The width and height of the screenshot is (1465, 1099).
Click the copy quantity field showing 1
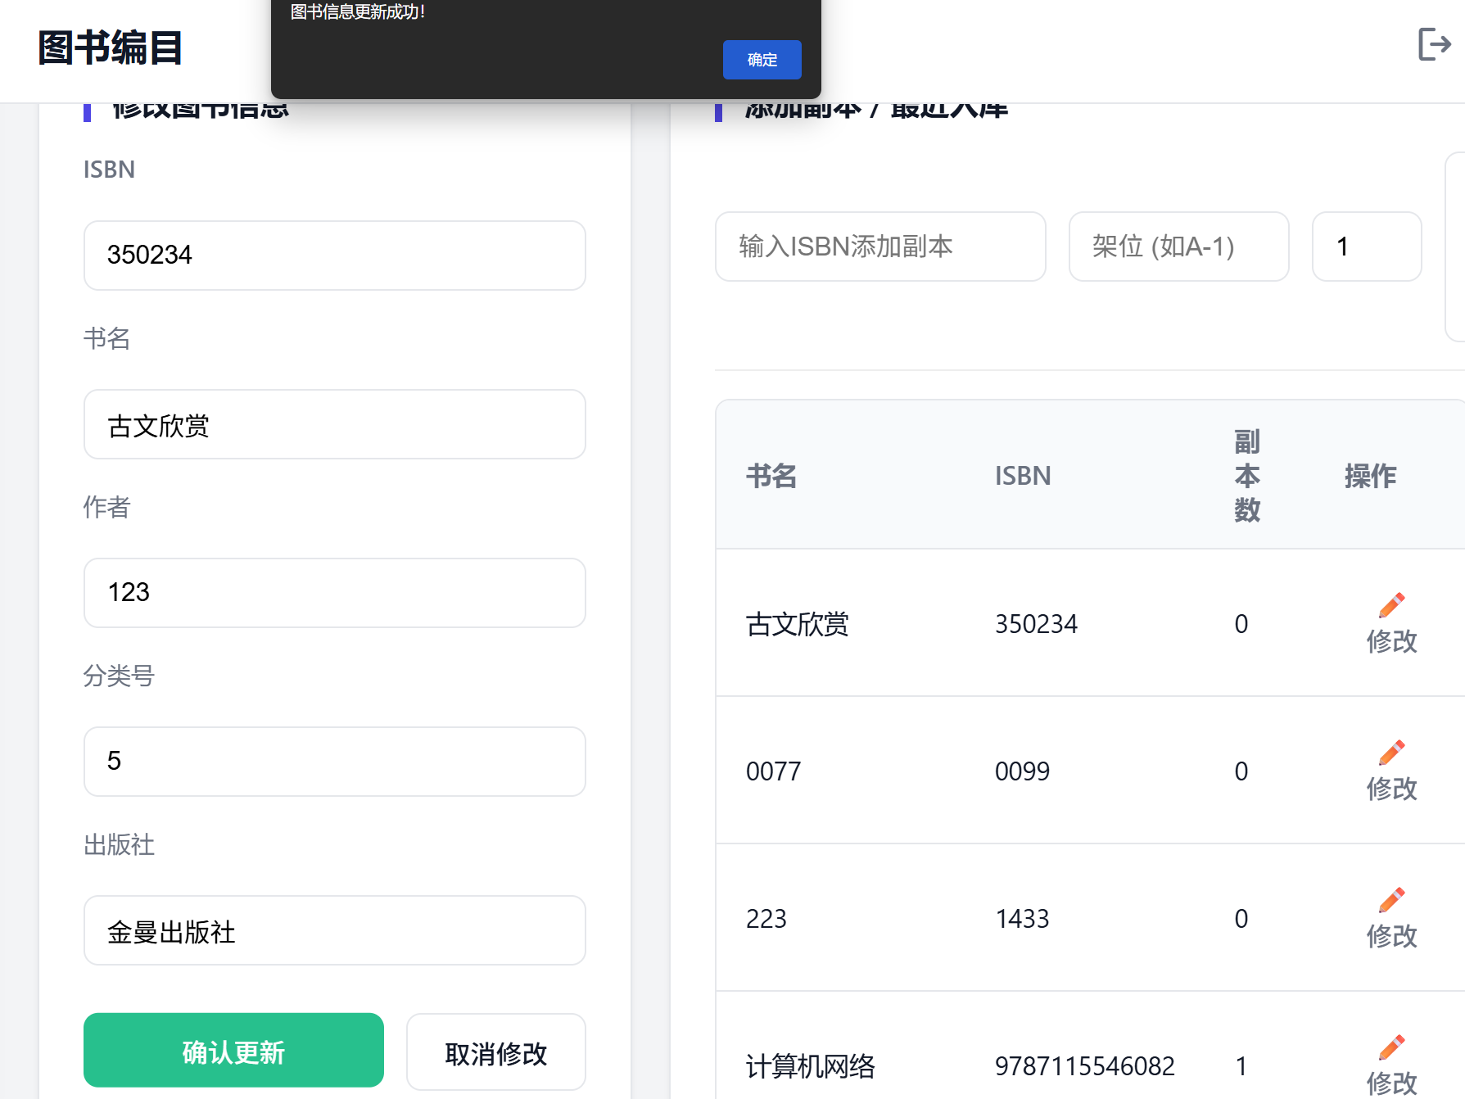pyautogui.click(x=1367, y=246)
